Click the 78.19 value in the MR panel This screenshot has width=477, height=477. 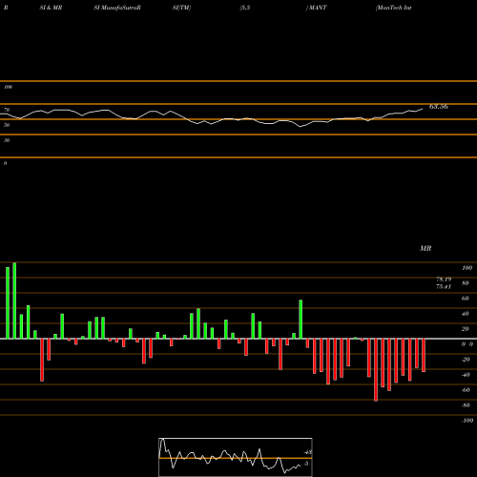[x=444, y=280]
